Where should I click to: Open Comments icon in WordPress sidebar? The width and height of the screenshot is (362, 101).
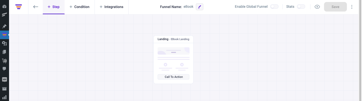[x=4, y=69]
